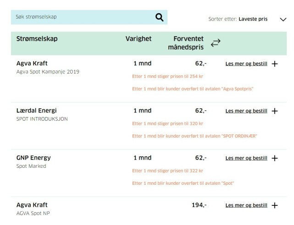The width and height of the screenshot is (294, 225).
Task: Open Les mer og bestill for Agva Spot Kampanje
Action: coord(246,64)
